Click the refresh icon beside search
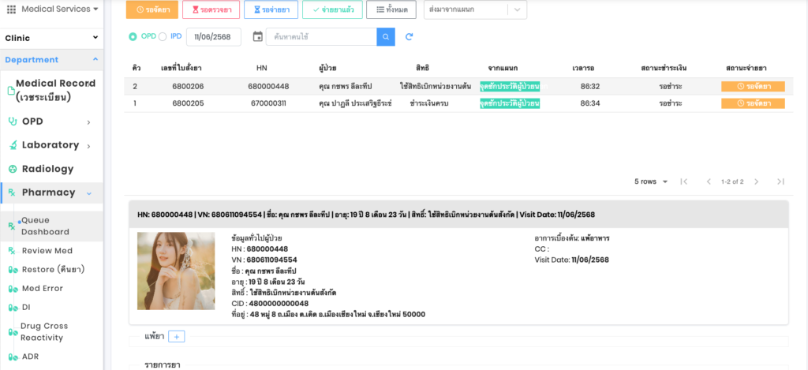Viewport: 808px width, 370px height. click(x=409, y=37)
